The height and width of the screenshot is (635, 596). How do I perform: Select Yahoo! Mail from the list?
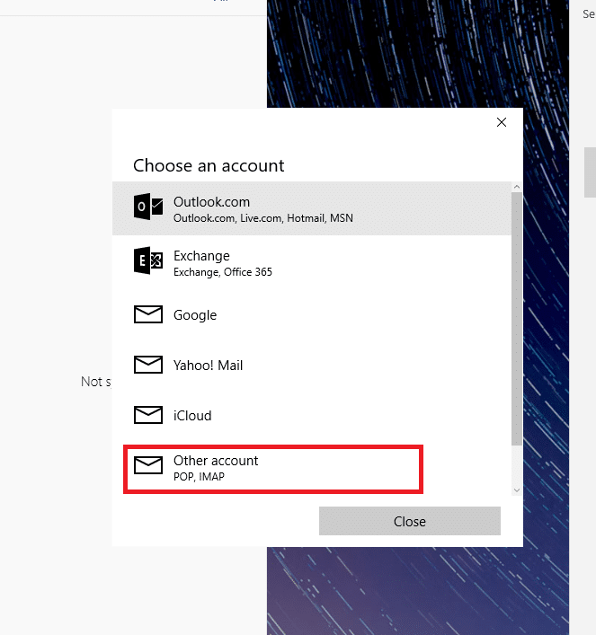point(312,365)
